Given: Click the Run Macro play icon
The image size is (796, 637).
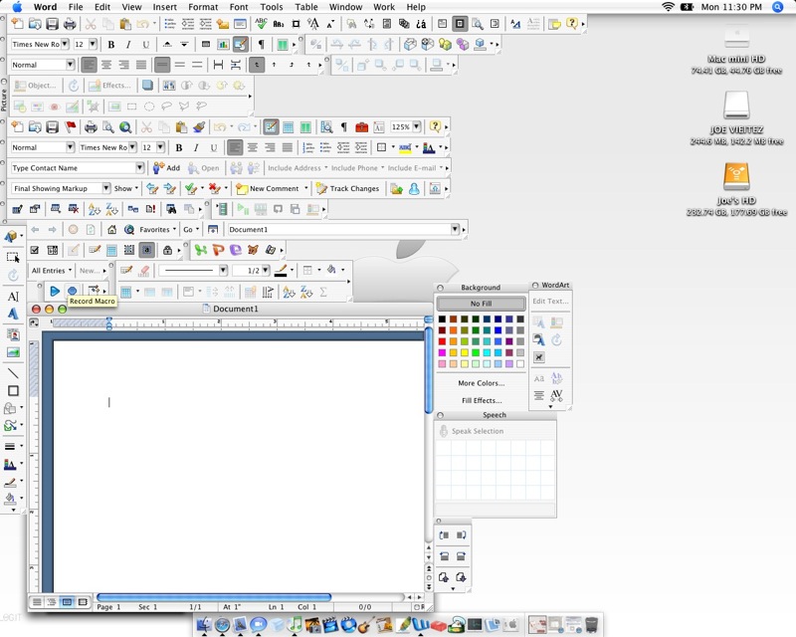Looking at the screenshot, I should click(x=55, y=291).
